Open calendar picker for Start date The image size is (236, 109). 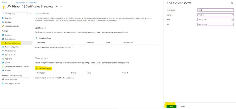click(x=232, y=20)
